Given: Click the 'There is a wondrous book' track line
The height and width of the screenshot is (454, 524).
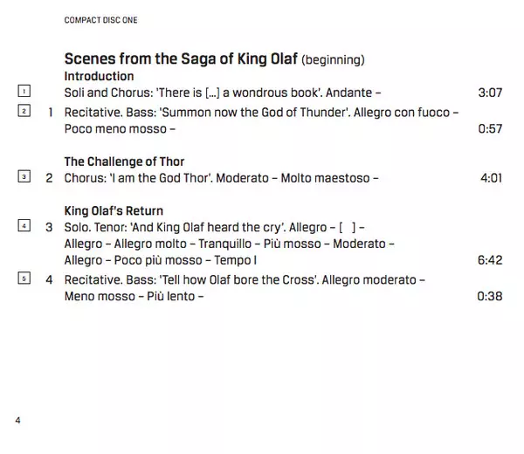Looking at the screenshot, I should point(223,93).
